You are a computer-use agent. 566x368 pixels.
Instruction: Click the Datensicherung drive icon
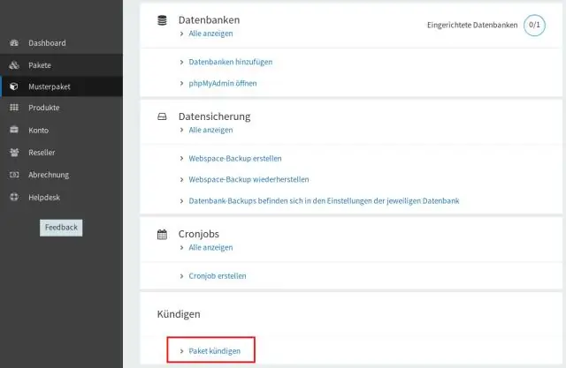click(162, 116)
